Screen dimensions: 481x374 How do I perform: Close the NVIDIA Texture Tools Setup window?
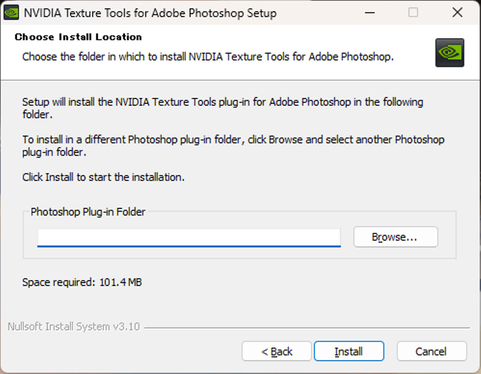tap(457, 13)
